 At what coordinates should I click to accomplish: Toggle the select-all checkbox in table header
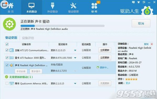click(7, 44)
